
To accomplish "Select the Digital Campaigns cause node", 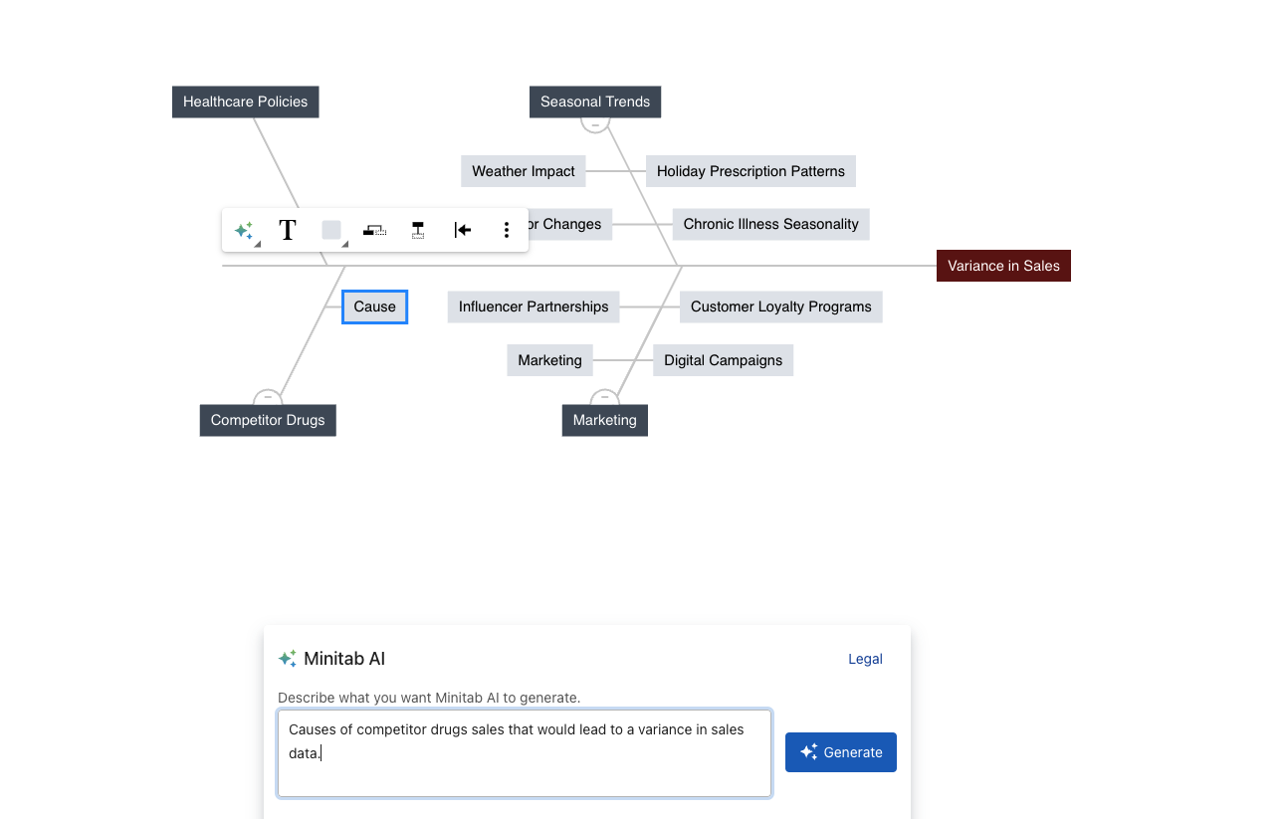I will pyautogui.click(x=723, y=359).
